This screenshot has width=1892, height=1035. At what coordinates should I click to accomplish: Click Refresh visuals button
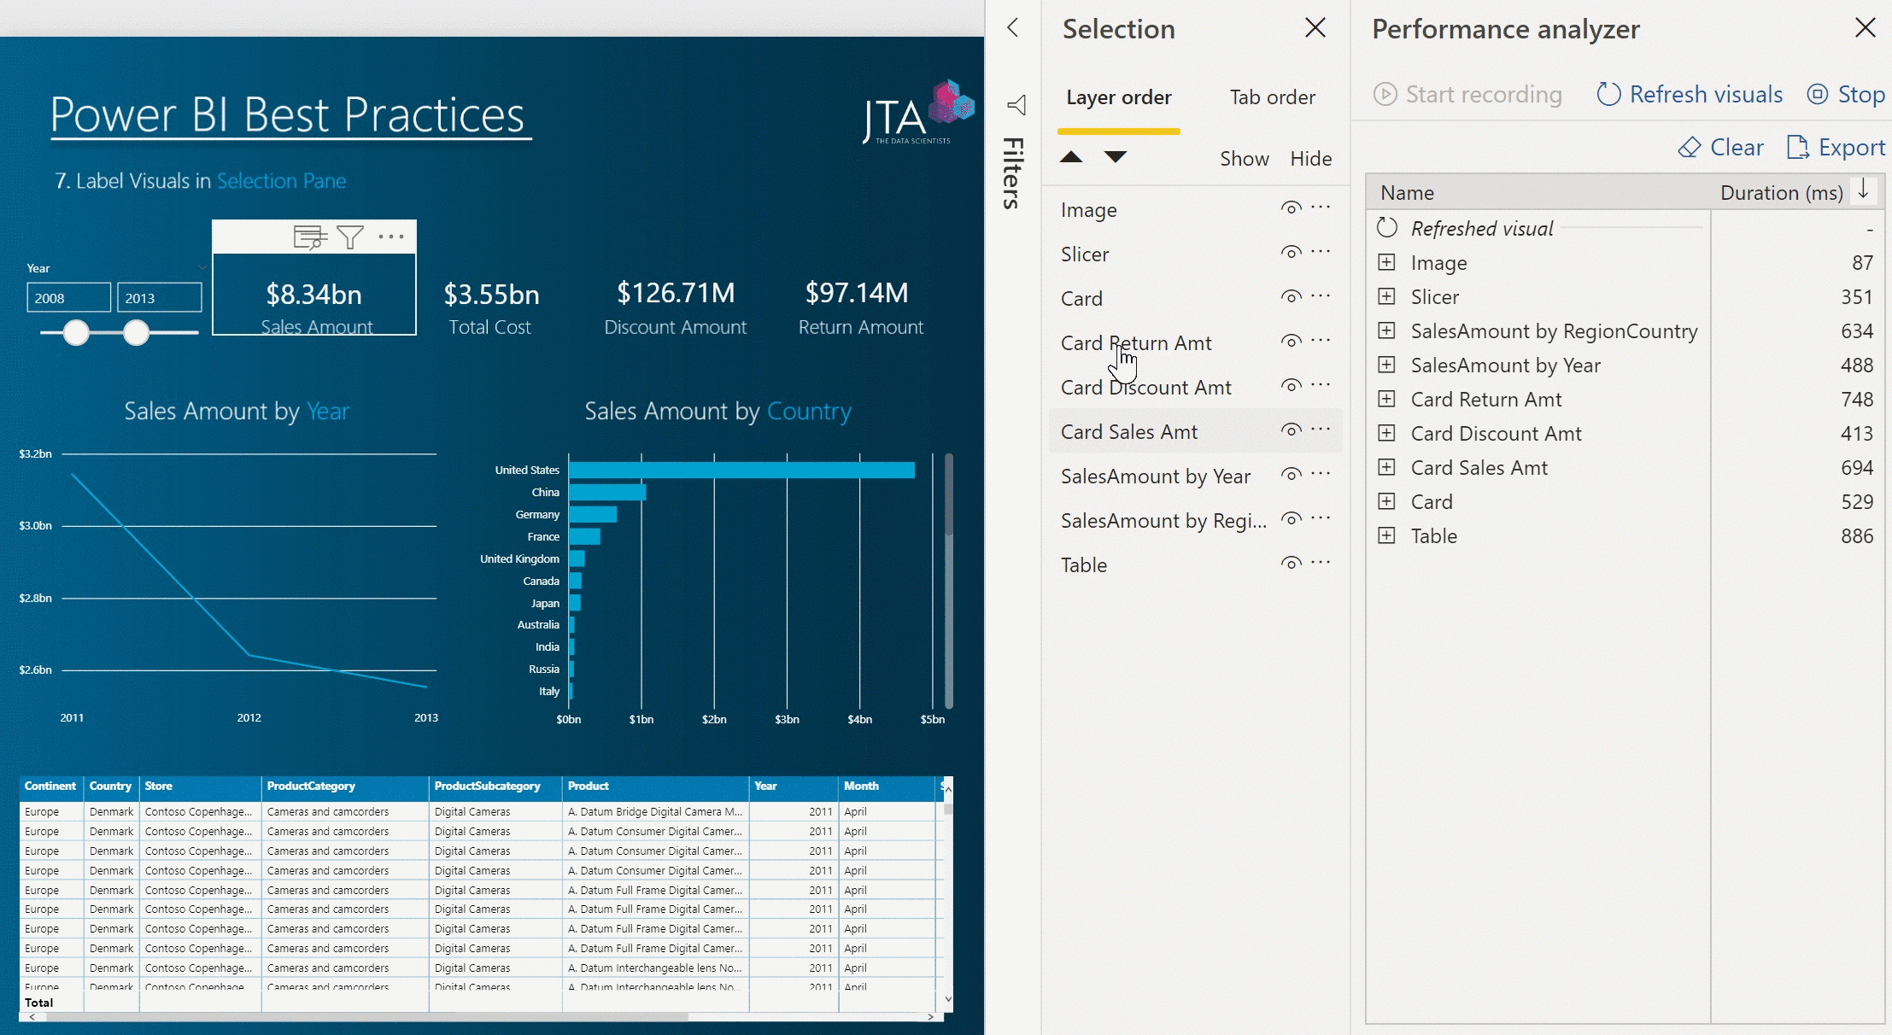1690,94
